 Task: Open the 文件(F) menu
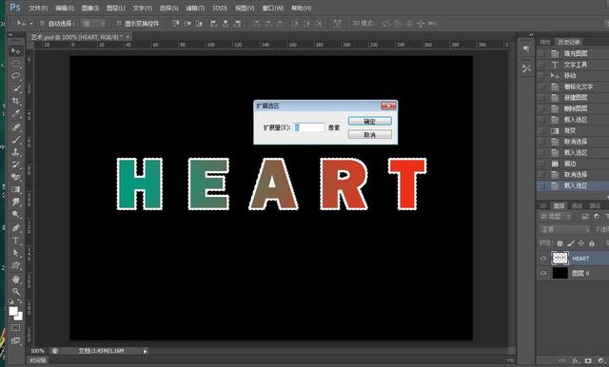point(38,8)
